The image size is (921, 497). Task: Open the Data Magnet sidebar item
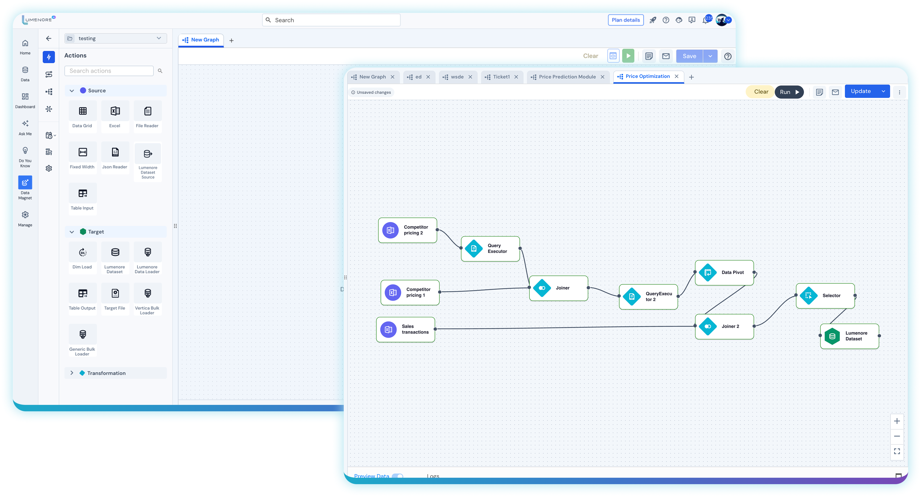(x=25, y=188)
